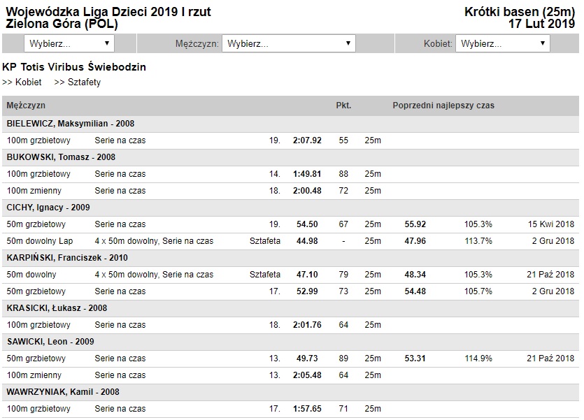Click the Poprzedni najlepszy czas header

coord(443,106)
